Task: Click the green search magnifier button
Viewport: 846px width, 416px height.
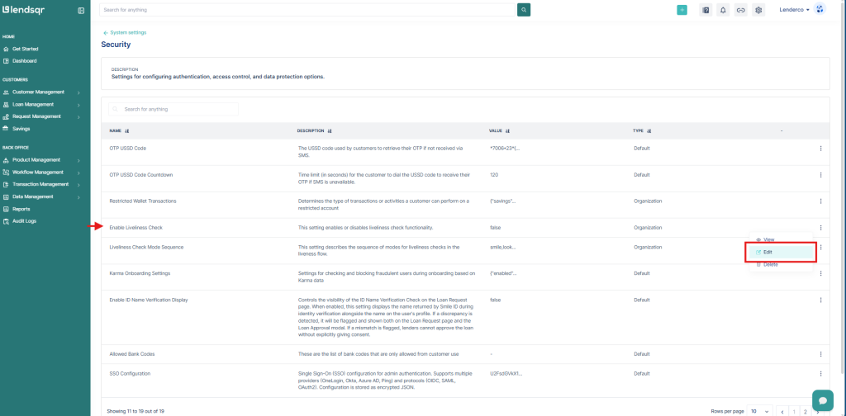Action: click(524, 10)
